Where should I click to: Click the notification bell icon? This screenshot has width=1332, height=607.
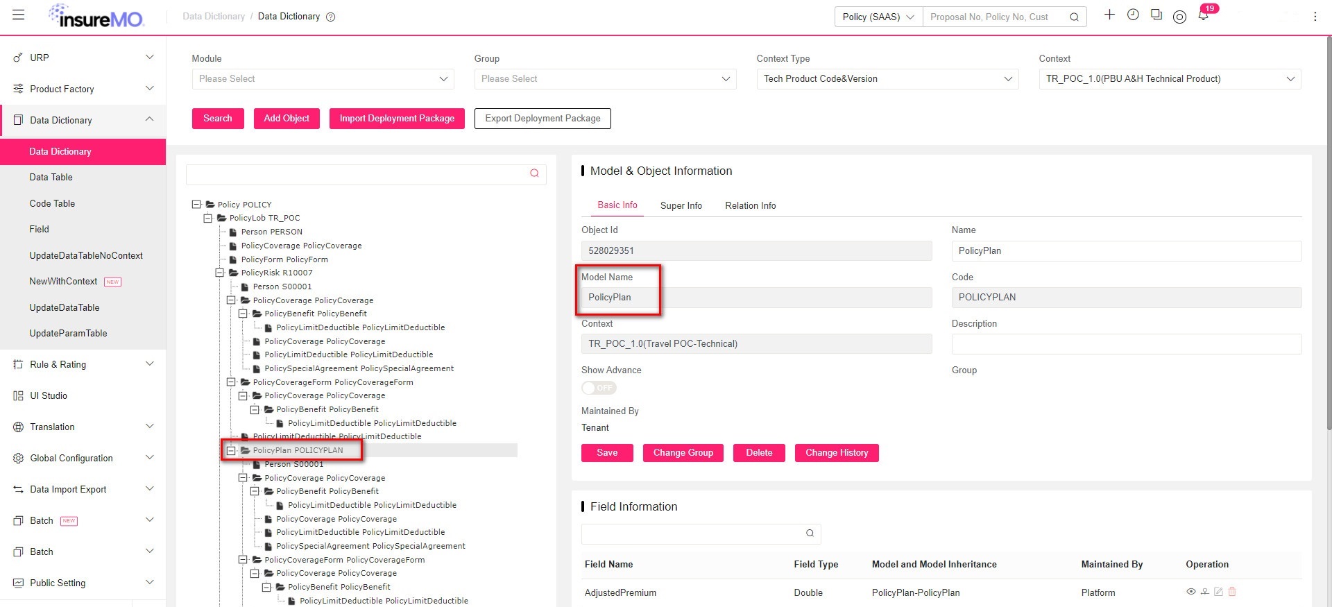[x=1204, y=16]
